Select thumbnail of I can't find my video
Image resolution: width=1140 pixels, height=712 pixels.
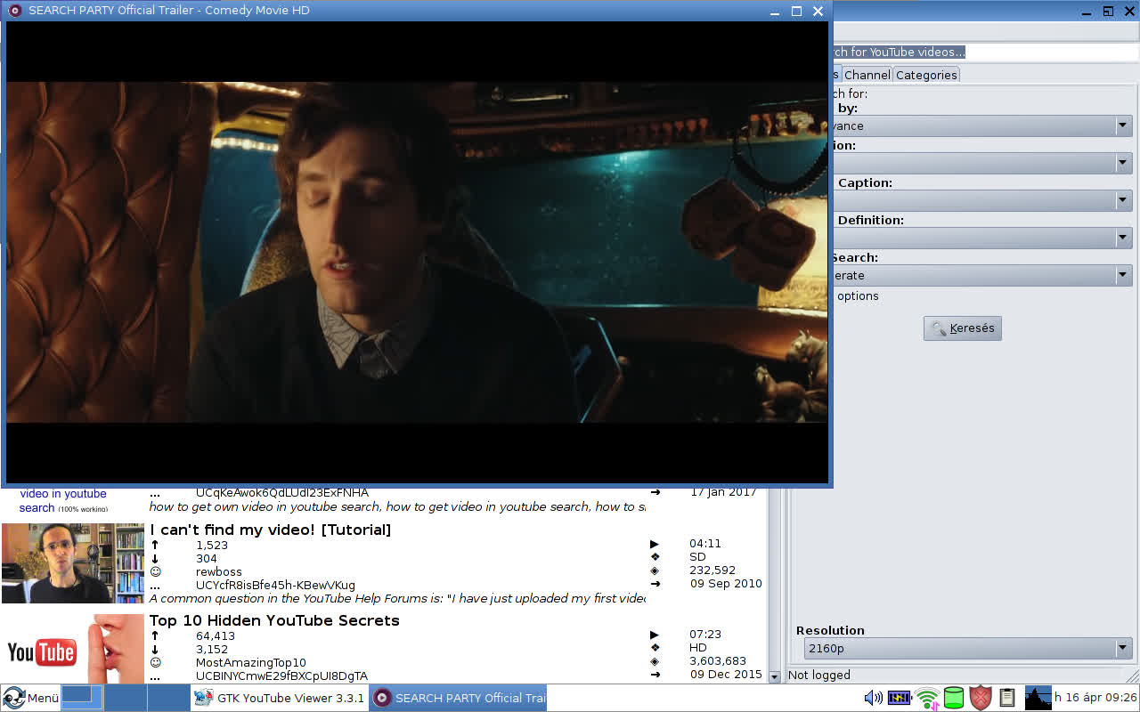click(x=73, y=563)
